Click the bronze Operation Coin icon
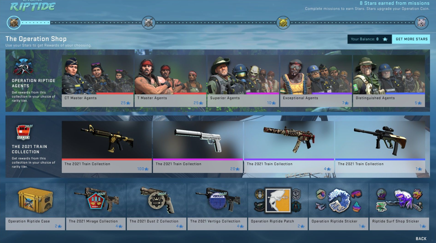436x243 pixels. tap(14, 23)
